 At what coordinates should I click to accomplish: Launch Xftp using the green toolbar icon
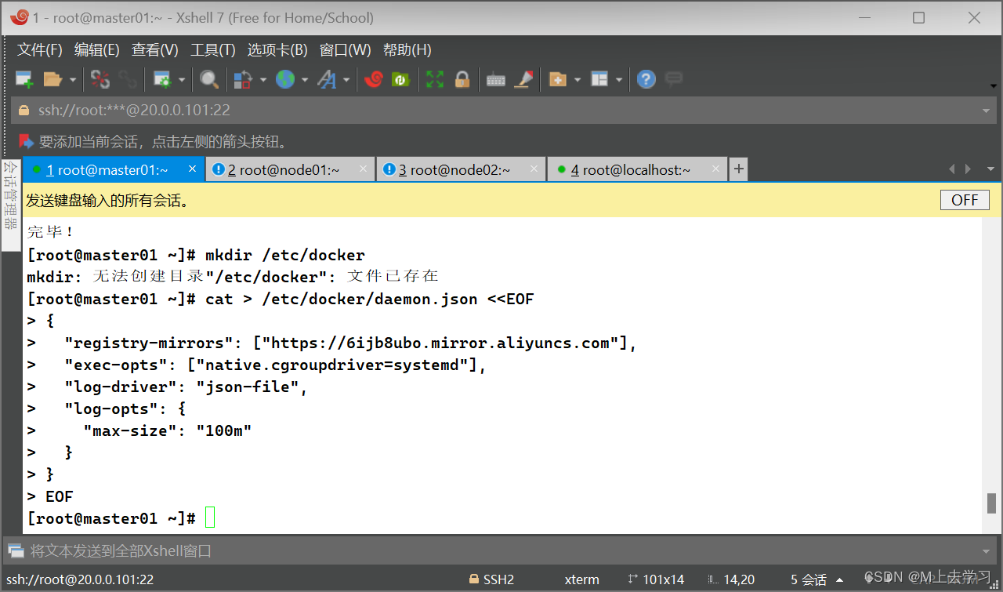(x=400, y=79)
